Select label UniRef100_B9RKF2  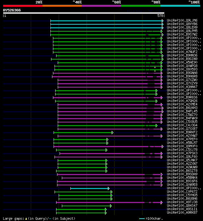point(182,132)
